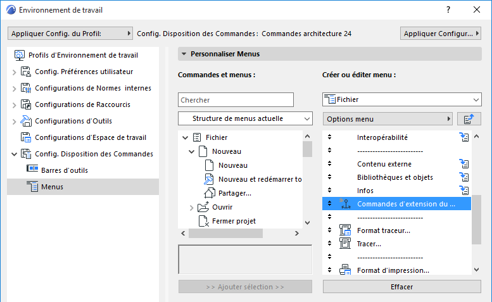Click the Barres d'outils icon
Image resolution: width=492 pixels, height=302 pixels.
pos(33,170)
